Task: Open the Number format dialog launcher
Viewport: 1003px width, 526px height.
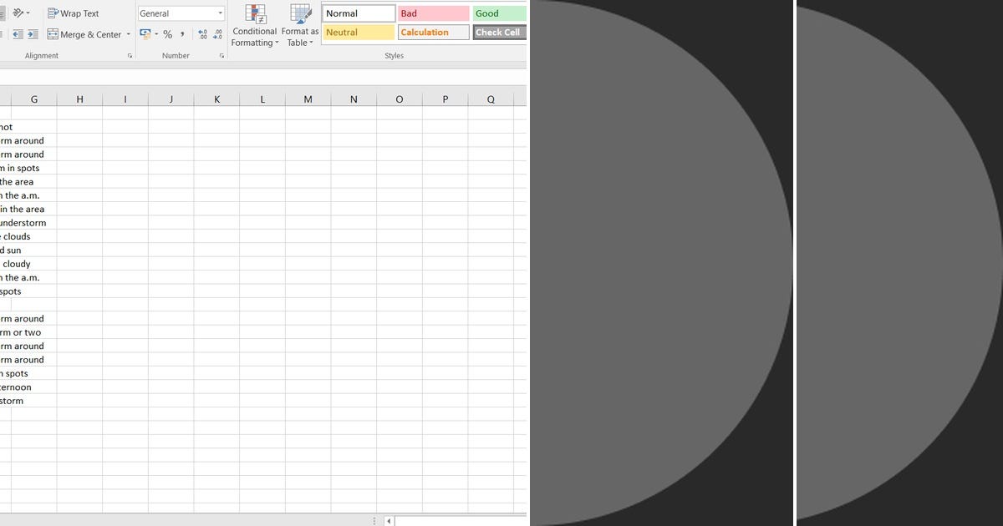Action: 221,55
